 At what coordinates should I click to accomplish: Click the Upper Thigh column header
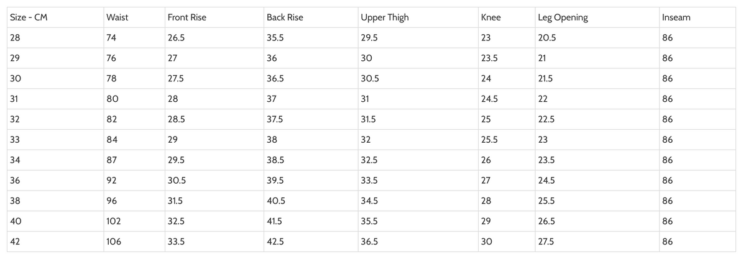(x=384, y=17)
